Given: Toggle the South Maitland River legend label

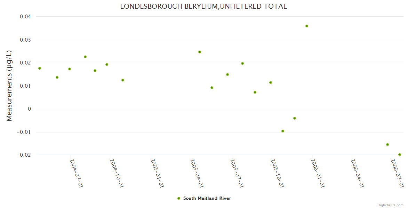Looking at the screenshot, I should click(207, 198).
